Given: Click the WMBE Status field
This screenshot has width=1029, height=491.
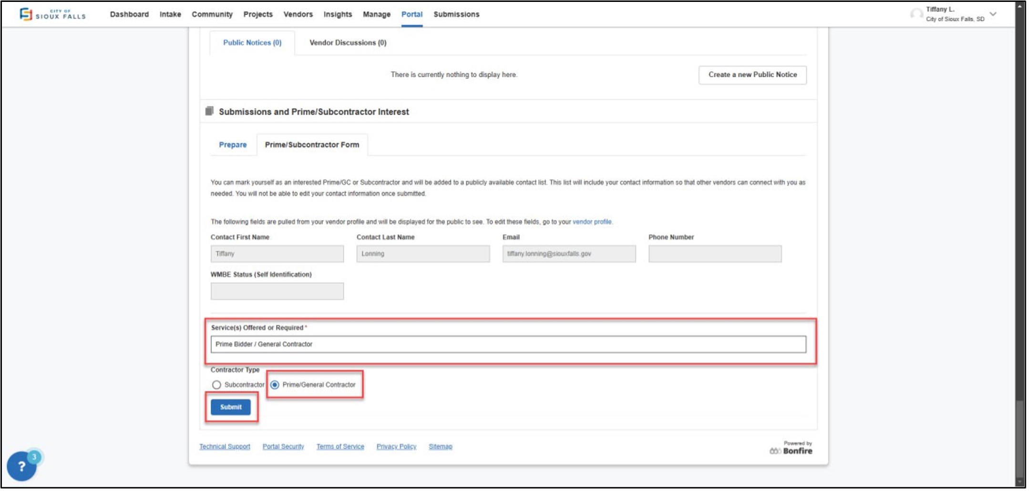Looking at the screenshot, I should (277, 291).
